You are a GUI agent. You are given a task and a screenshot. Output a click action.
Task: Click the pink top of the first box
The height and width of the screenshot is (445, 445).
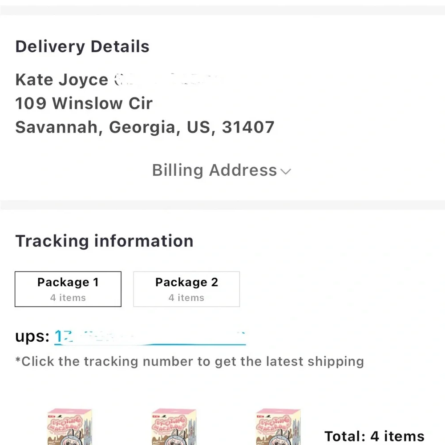tap(69, 414)
